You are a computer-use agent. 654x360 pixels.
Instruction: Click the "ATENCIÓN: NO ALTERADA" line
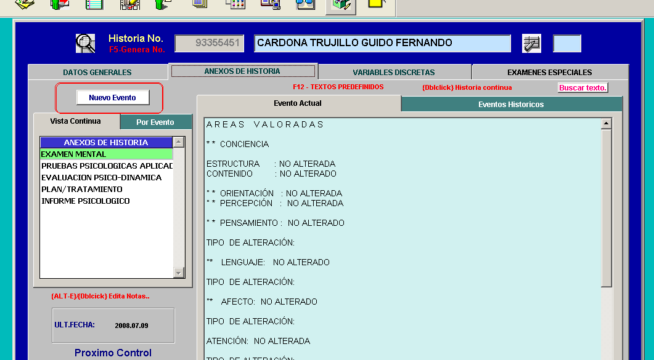[258, 341]
